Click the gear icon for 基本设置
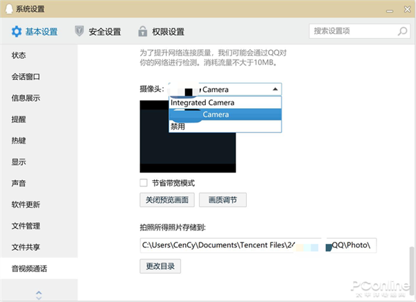This screenshot has width=416, height=302. (17, 32)
